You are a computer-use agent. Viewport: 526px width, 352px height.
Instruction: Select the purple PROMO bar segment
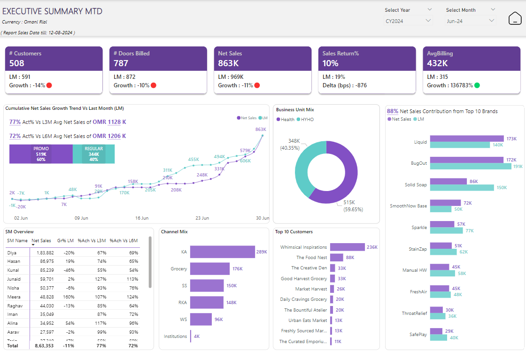click(41, 154)
